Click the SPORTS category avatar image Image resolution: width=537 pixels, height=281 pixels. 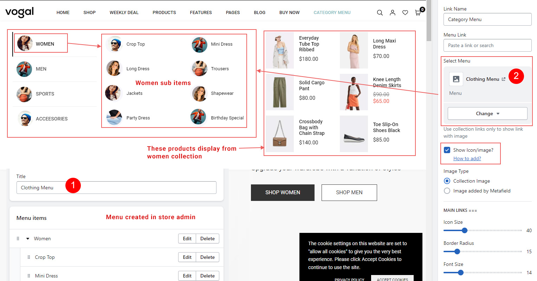pos(24,94)
